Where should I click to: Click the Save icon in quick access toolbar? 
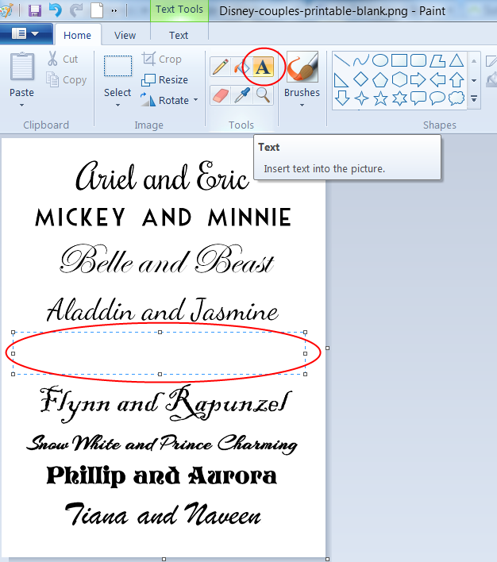(35, 10)
